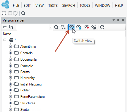Expand the Controls folder
This screenshot has width=127, height=112.
(10, 53)
